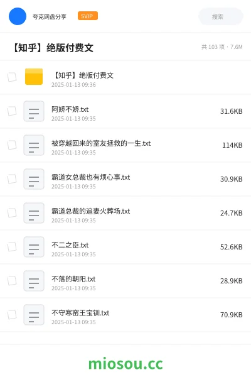Open the 被穿越回来的室友拯救的一生.txt file name
This screenshot has height=377, width=251.
coord(101,143)
